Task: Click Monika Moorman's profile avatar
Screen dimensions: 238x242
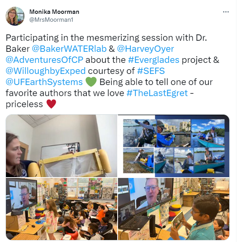Action: (15, 16)
